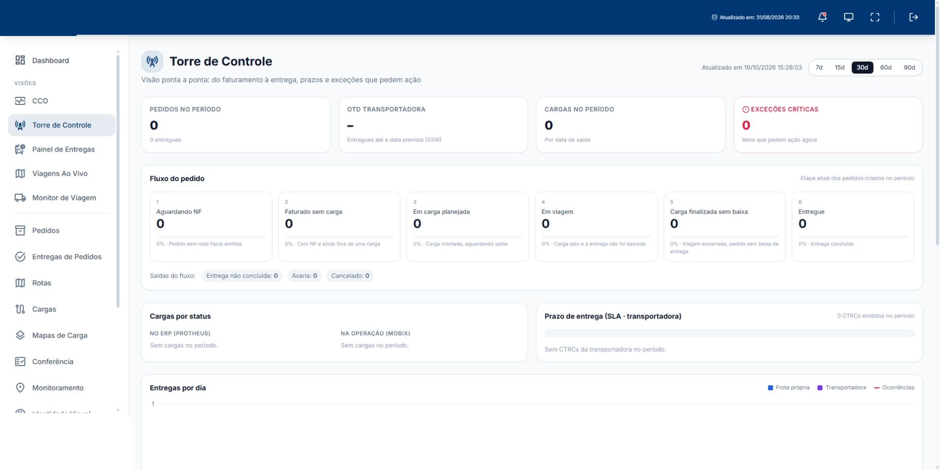Screen dimensions: 940x470
Task: Click the Avaria chip
Action: coord(304,276)
